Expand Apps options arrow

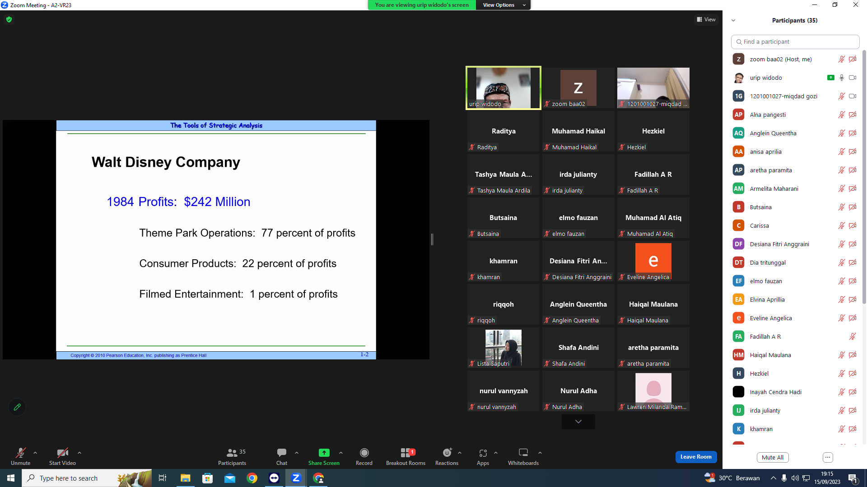(496, 453)
